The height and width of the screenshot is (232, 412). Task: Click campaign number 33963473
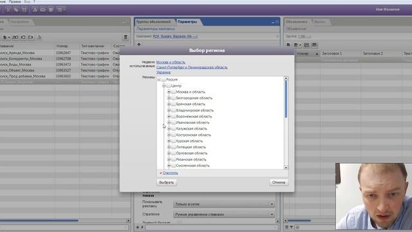63,64
